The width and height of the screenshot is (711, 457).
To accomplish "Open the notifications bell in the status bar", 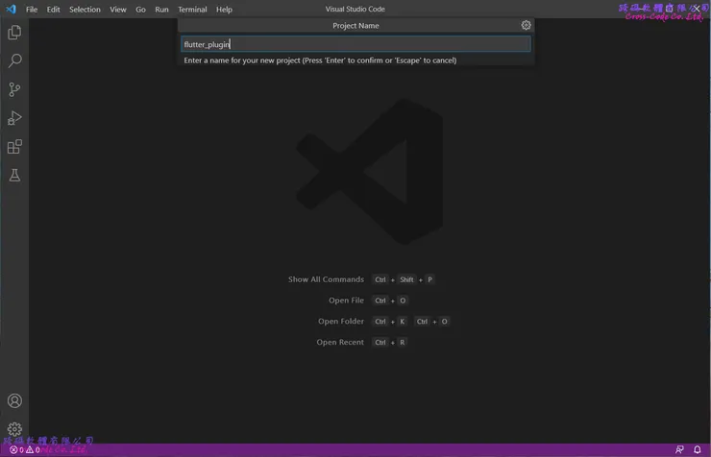I will (698, 449).
